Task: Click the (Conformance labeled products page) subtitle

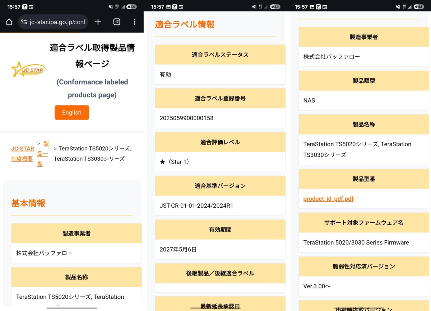Action: (x=92, y=89)
